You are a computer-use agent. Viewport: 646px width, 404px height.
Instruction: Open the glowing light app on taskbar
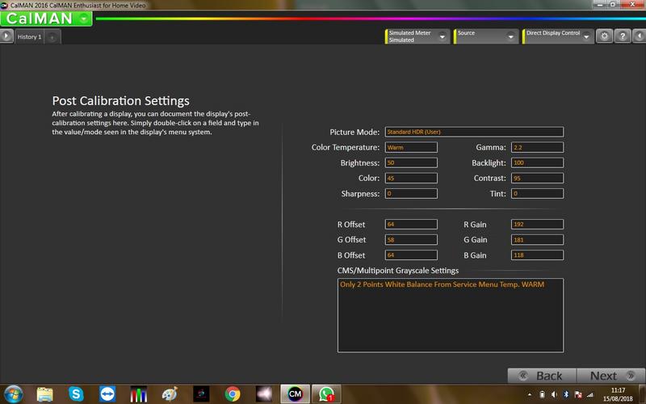[264, 394]
